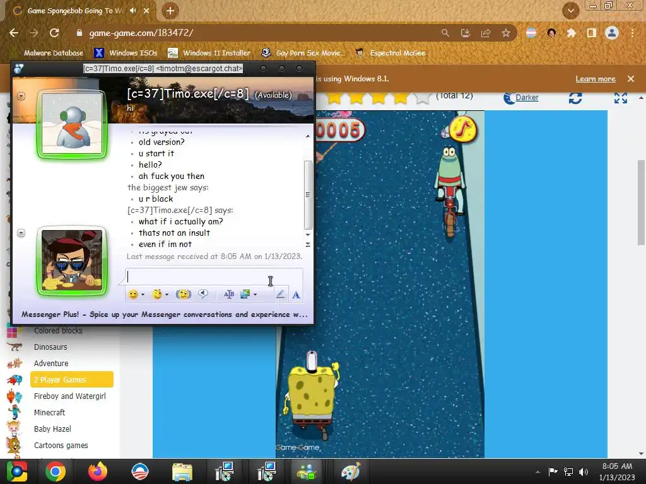The width and height of the screenshot is (646, 484).
Task: Click the chat scrollbar up arrow
Action: coord(308,136)
